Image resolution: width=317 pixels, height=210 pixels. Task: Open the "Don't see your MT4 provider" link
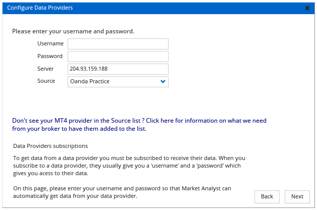[x=76, y=121]
